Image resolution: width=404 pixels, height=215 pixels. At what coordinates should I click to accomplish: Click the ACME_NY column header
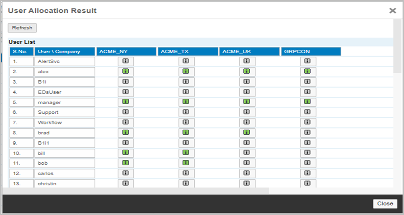click(x=125, y=51)
